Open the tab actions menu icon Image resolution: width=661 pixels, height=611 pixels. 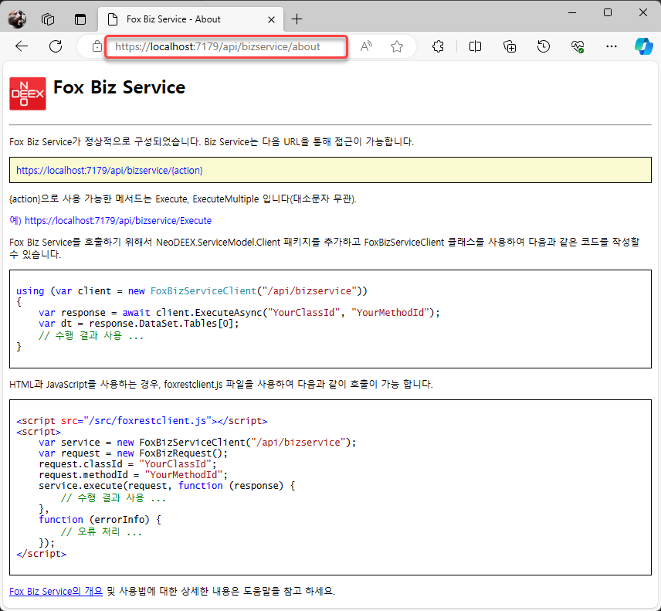(80, 19)
